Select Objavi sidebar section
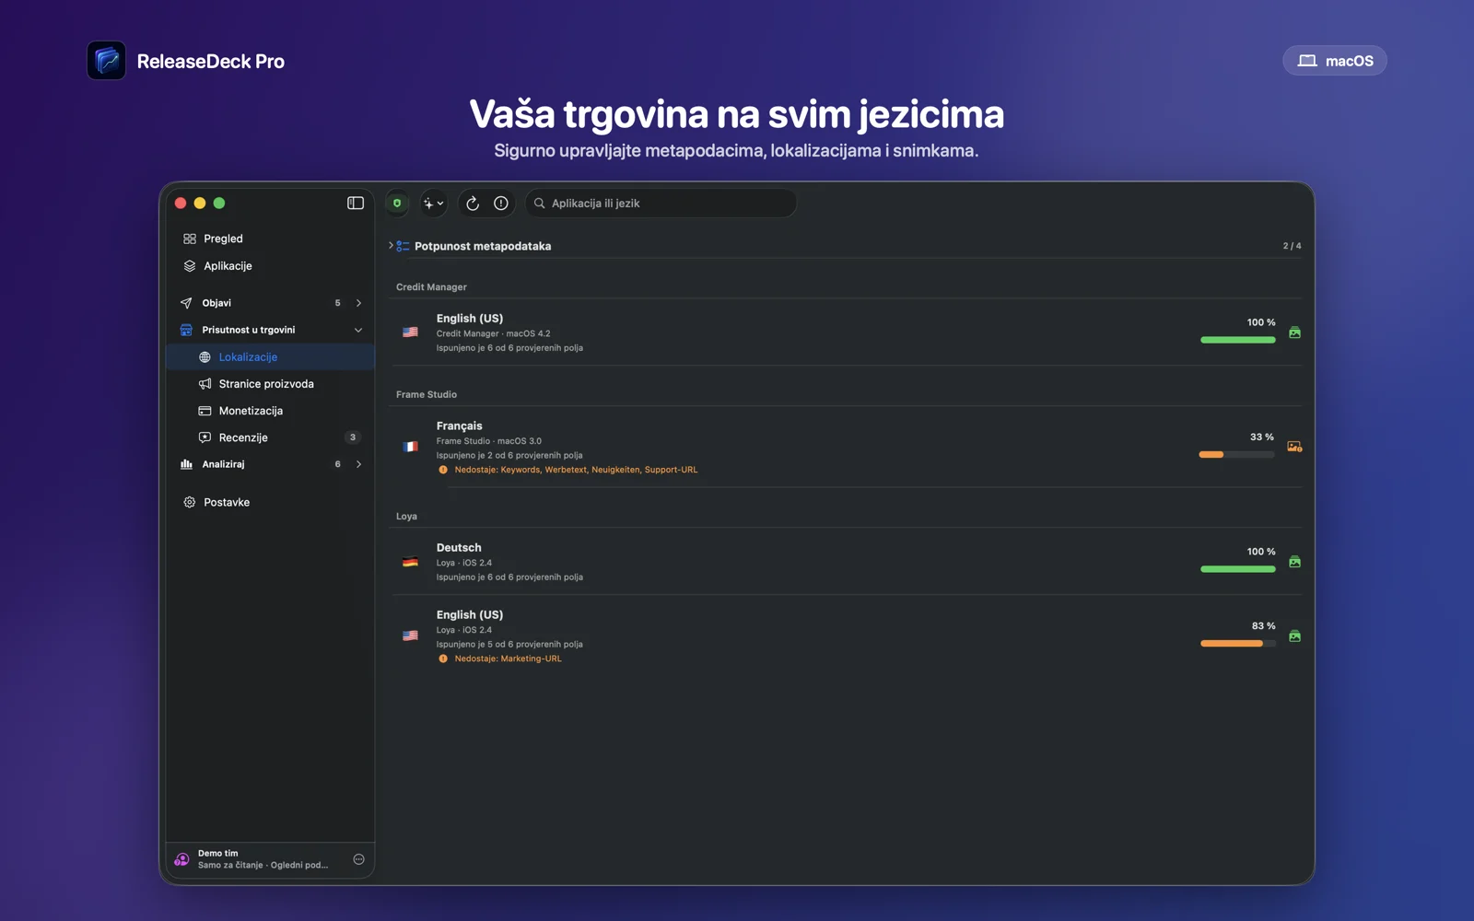 [270, 303]
